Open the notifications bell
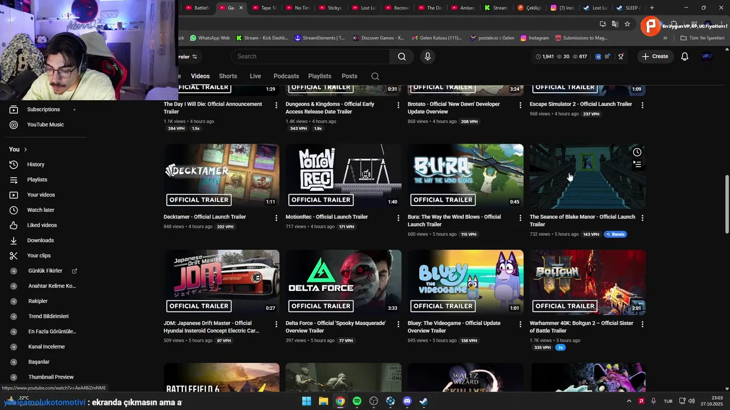Screen dimensions: 730x410 tap(684, 56)
